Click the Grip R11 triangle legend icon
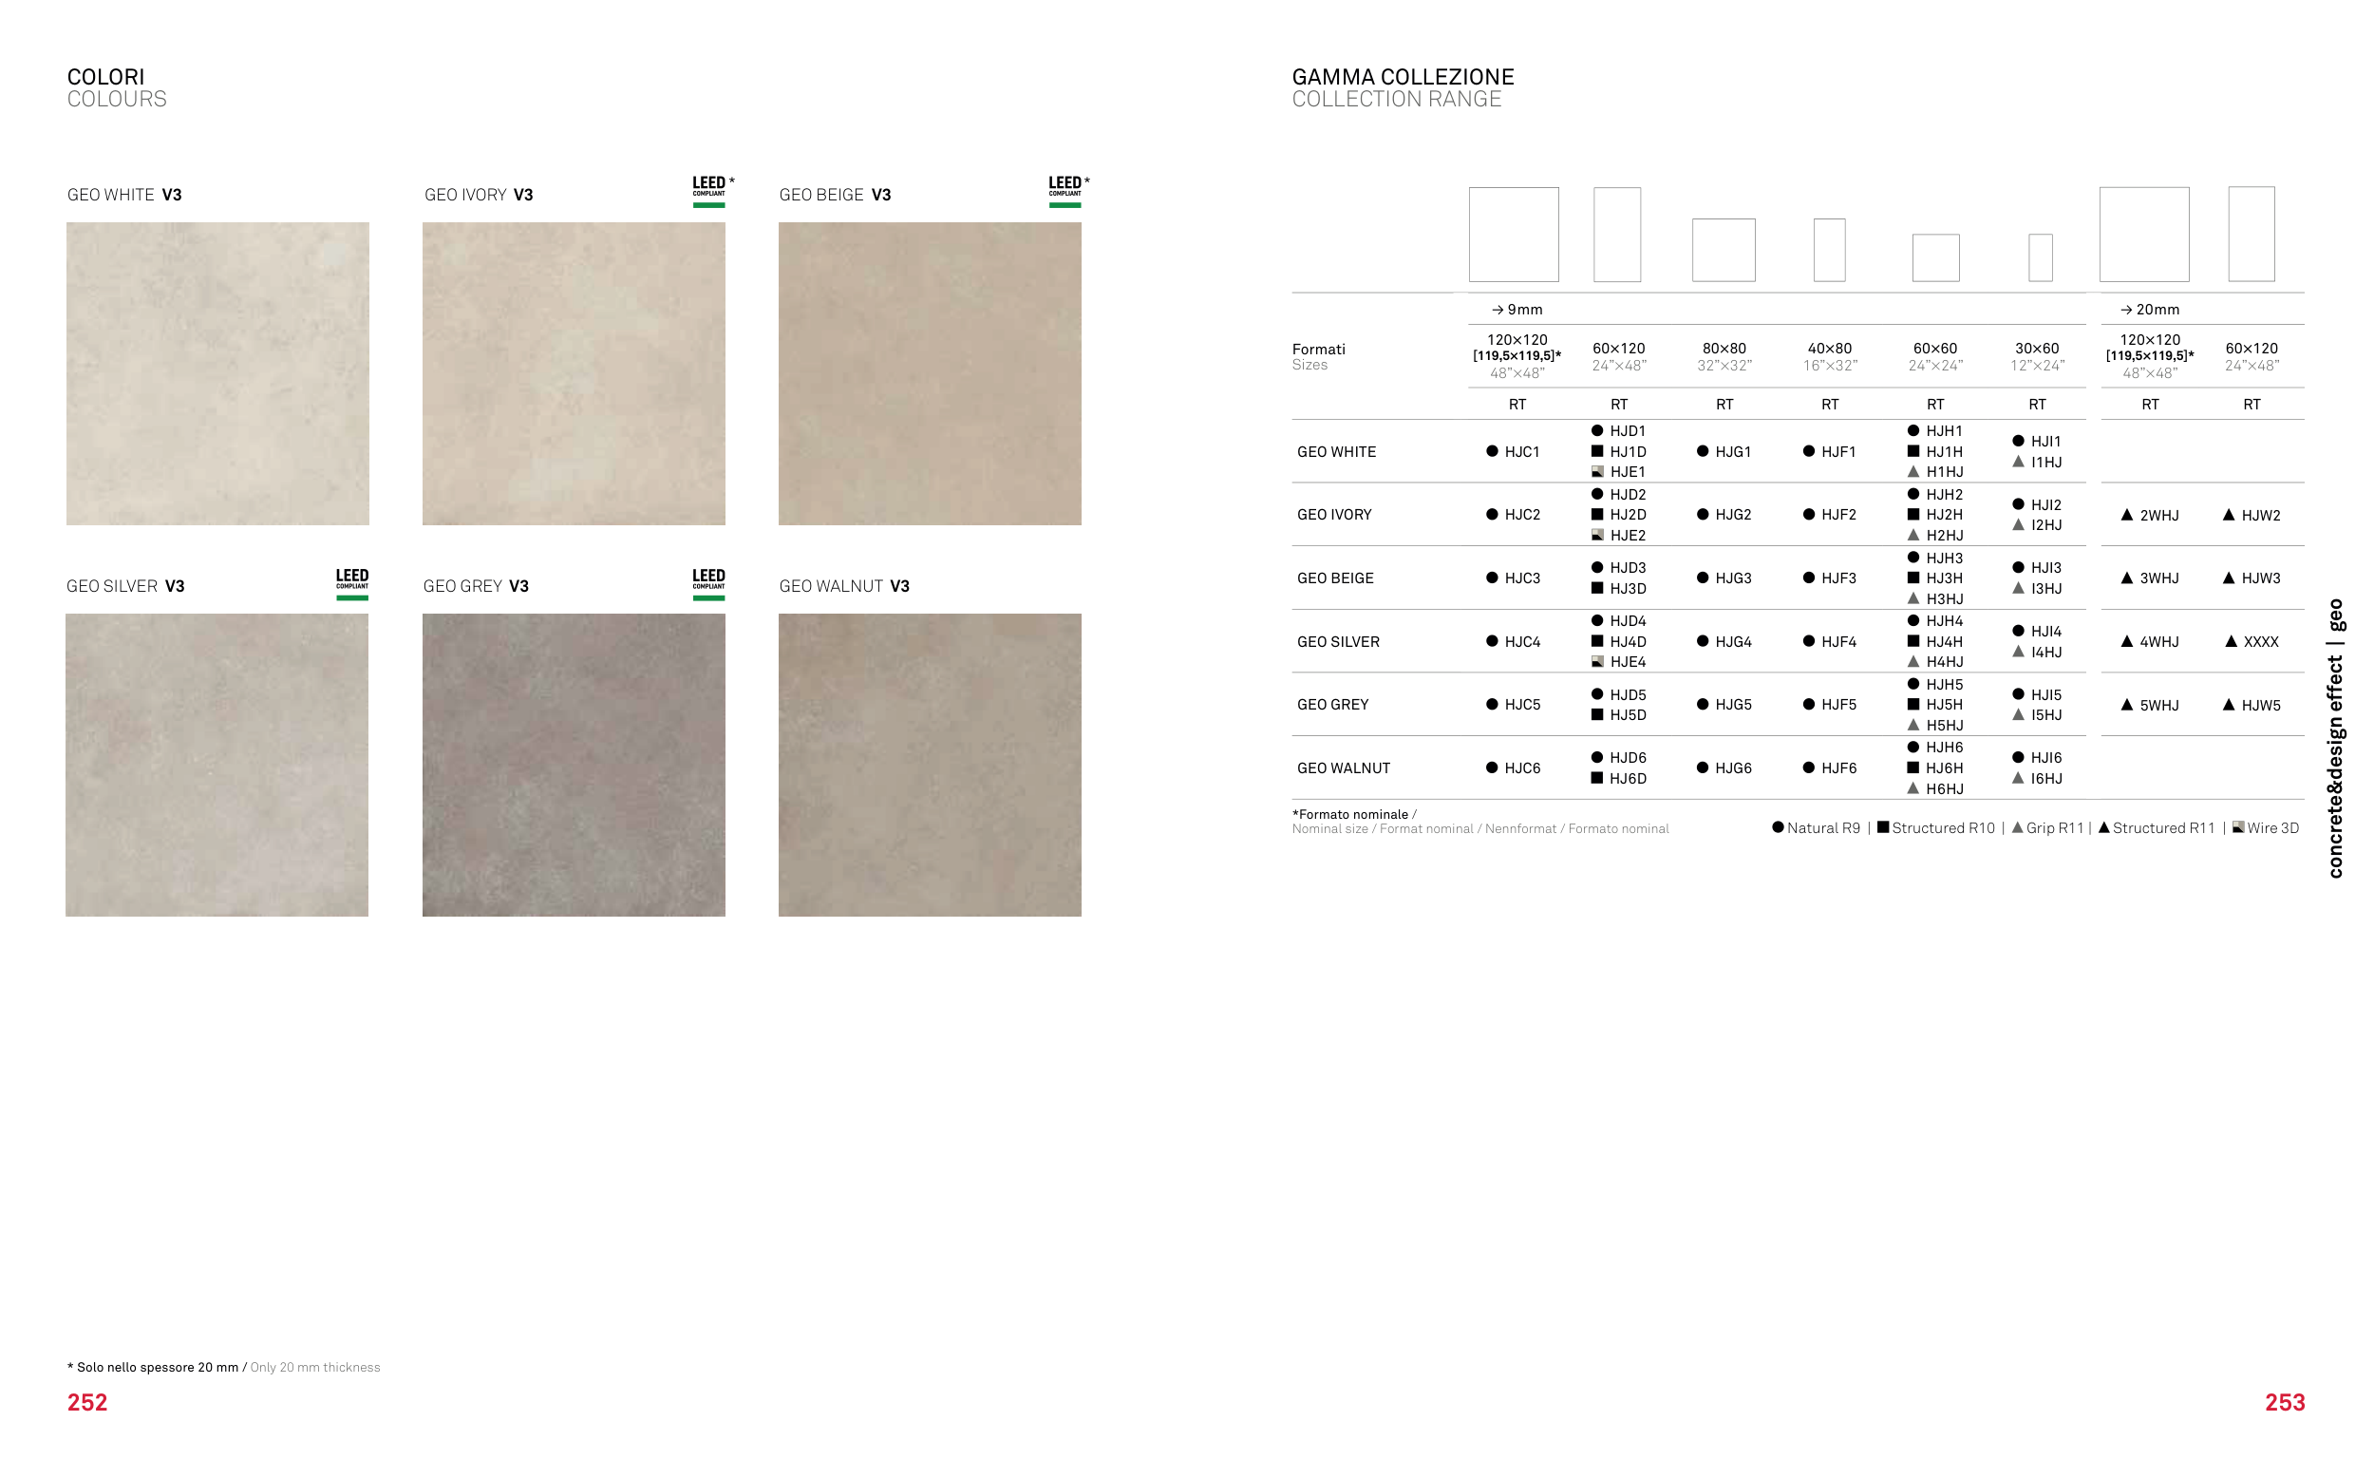The height and width of the screenshot is (1478, 2374). point(2017,828)
